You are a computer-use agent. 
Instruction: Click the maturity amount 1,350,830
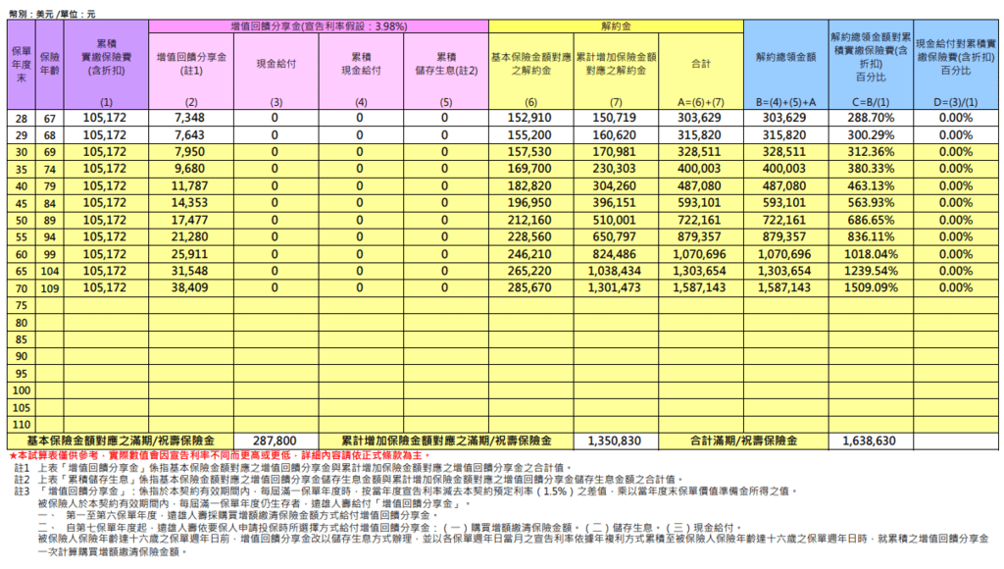click(x=614, y=440)
